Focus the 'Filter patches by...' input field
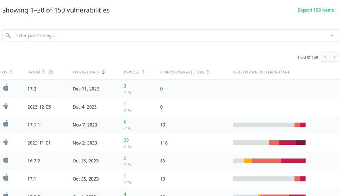Viewport: 340px width, 196px height. coord(170,36)
